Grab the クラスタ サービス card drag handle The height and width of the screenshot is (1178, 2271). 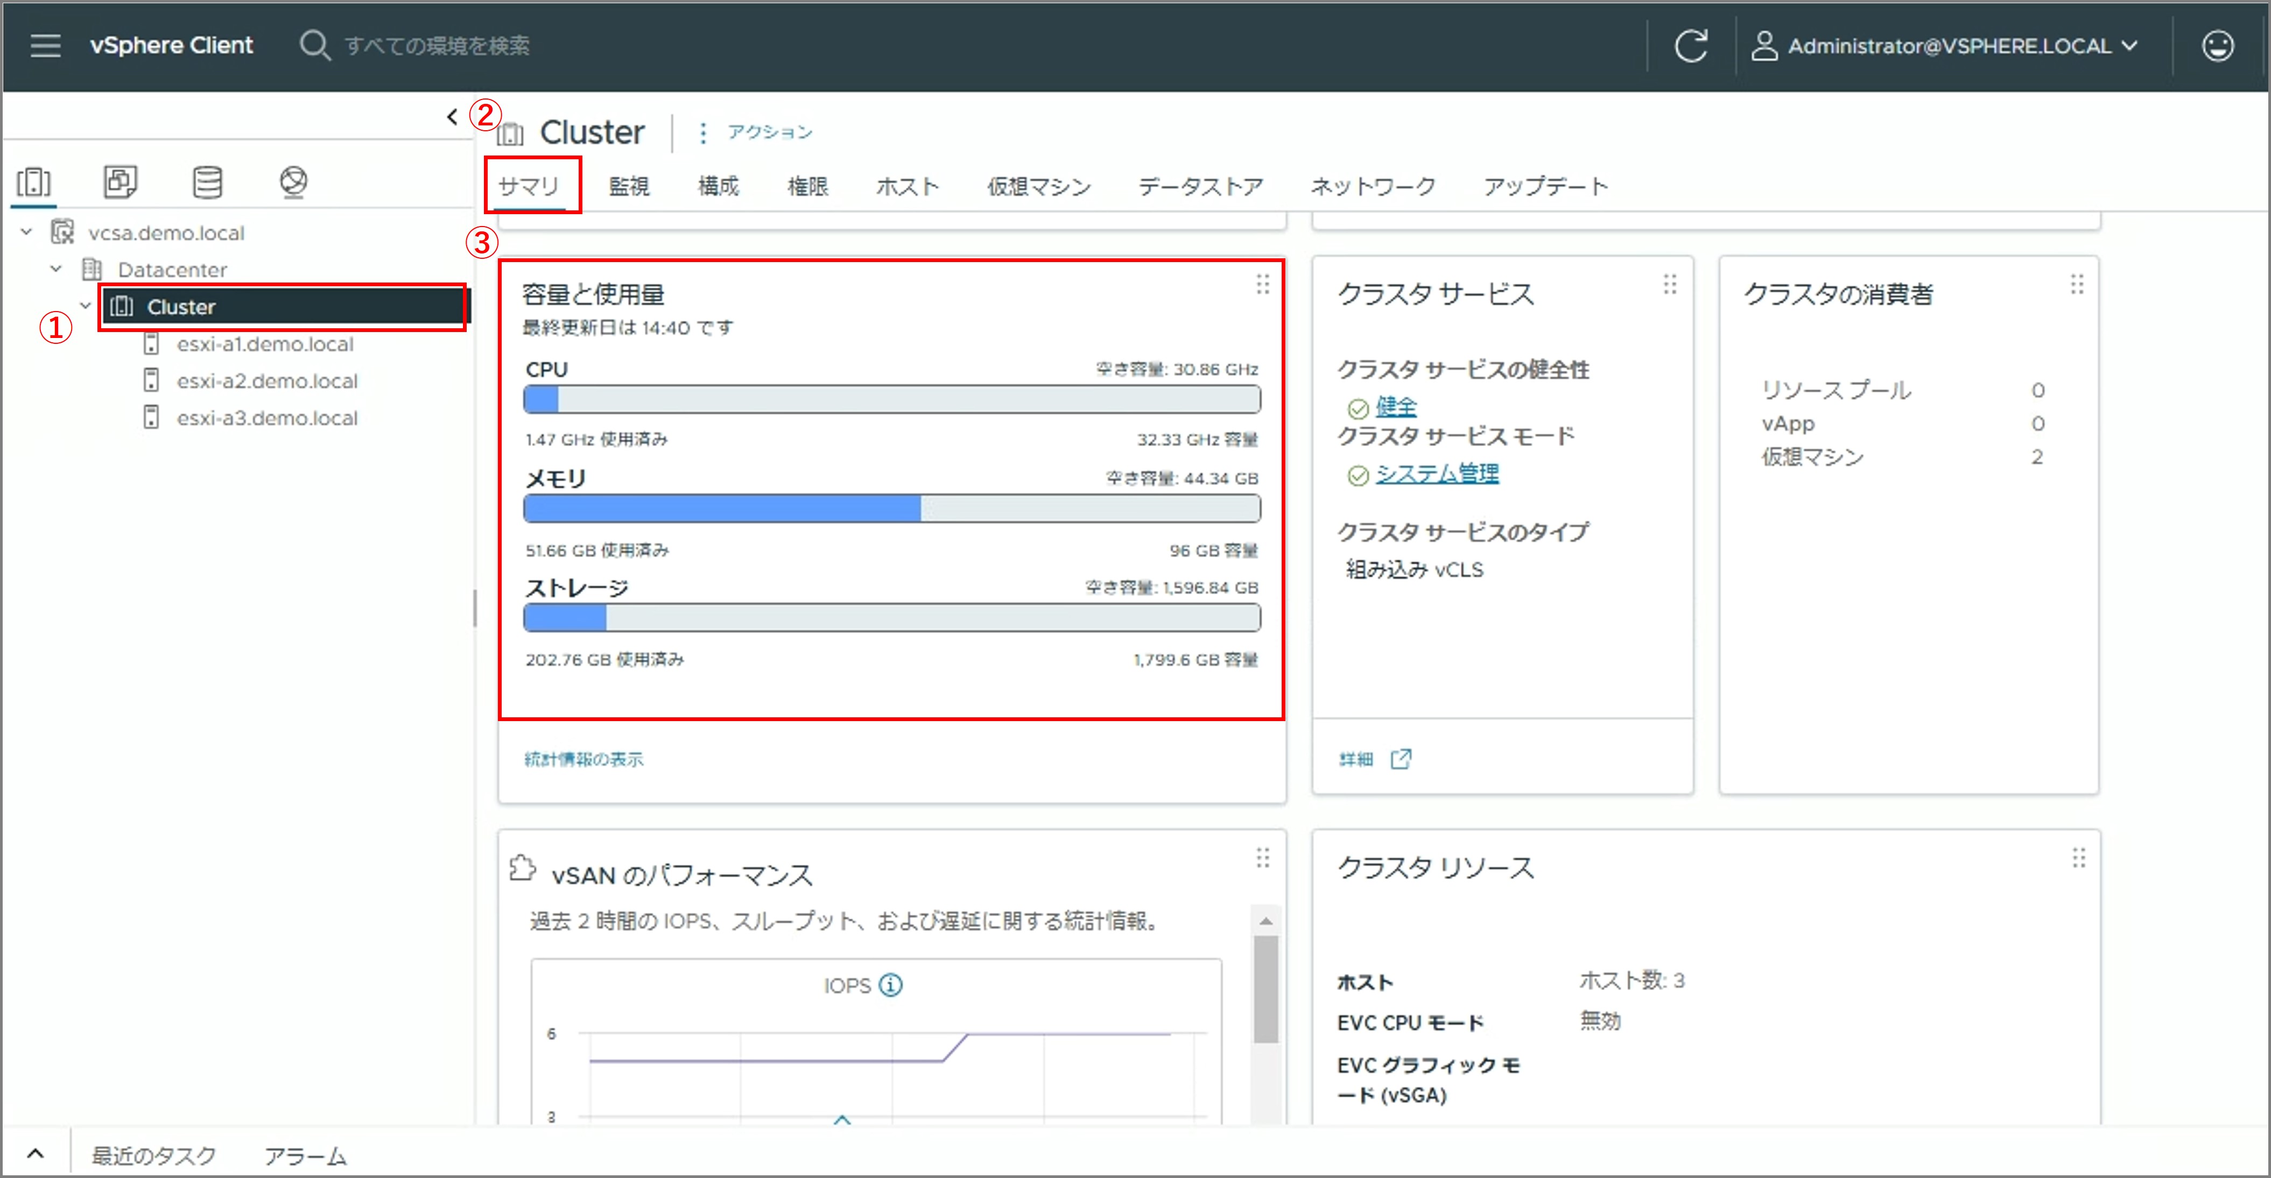(1670, 285)
